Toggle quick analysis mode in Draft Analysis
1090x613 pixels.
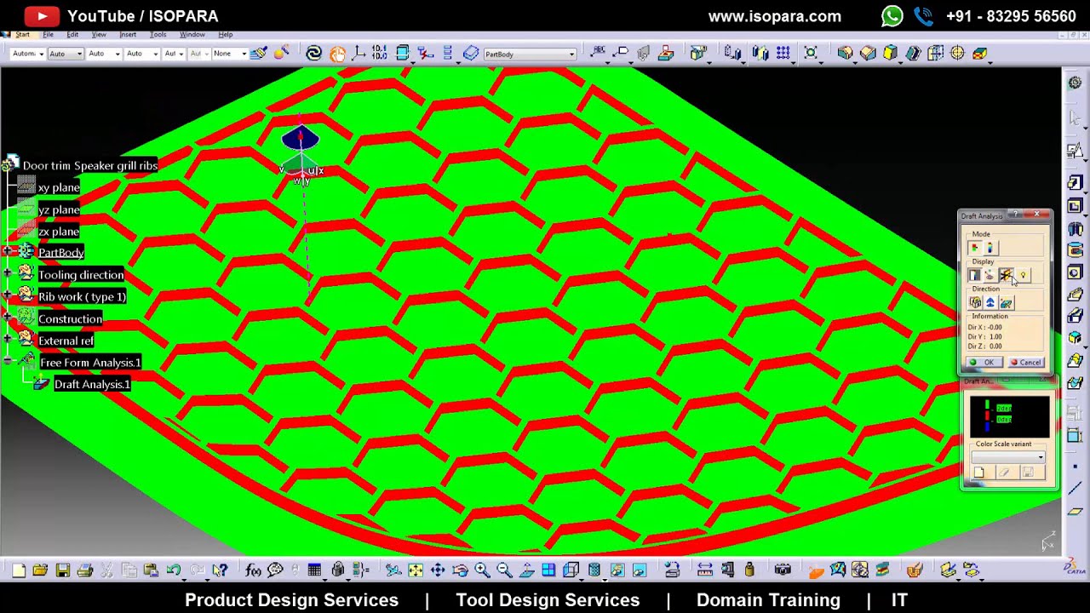pos(975,248)
